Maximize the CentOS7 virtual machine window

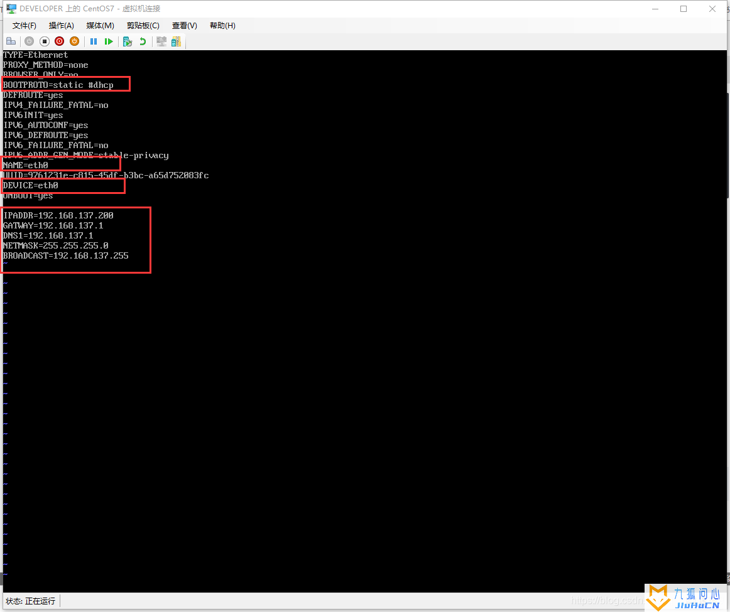coord(684,9)
